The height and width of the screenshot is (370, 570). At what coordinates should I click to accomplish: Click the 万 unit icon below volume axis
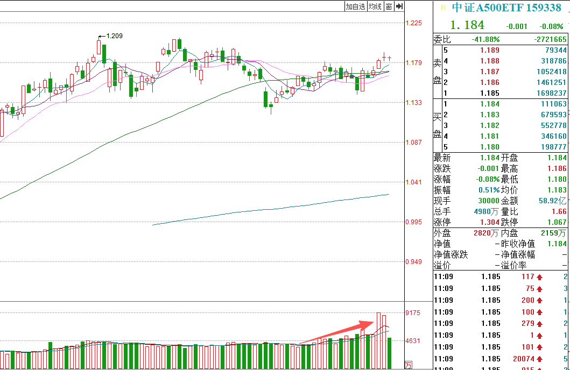(x=409, y=365)
